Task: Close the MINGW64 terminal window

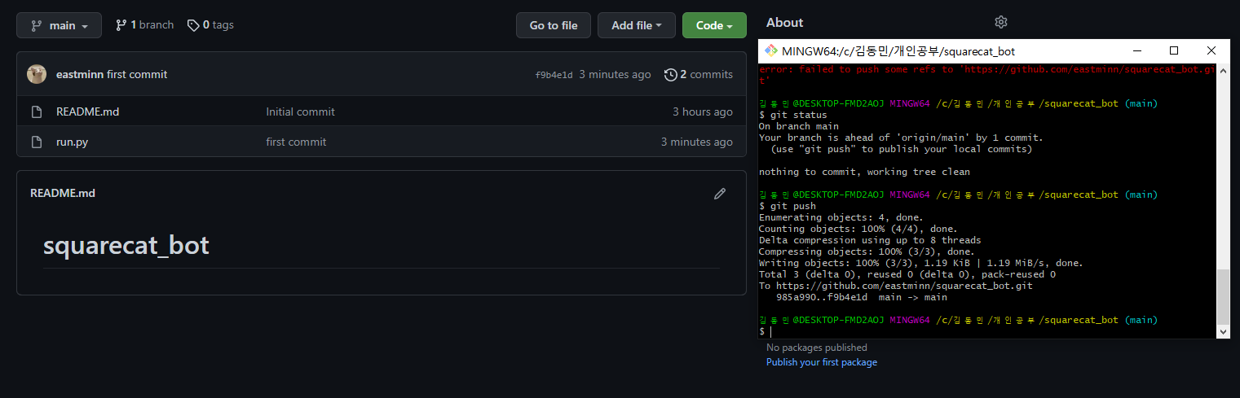Action: point(1211,50)
